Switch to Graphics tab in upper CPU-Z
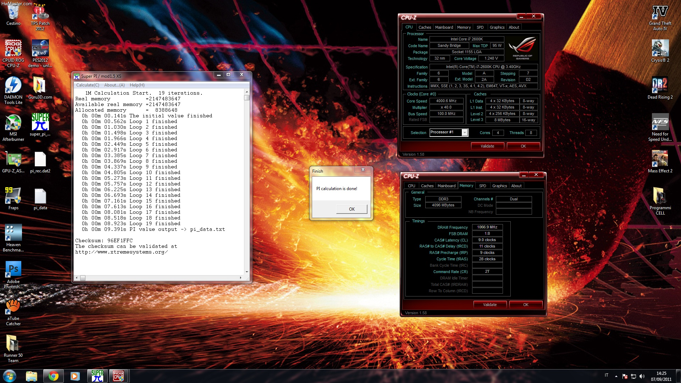The height and width of the screenshot is (383, 681). pyautogui.click(x=497, y=27)
